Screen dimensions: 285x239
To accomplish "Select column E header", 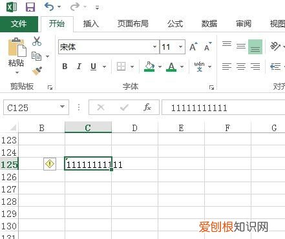I will [181, 127].
